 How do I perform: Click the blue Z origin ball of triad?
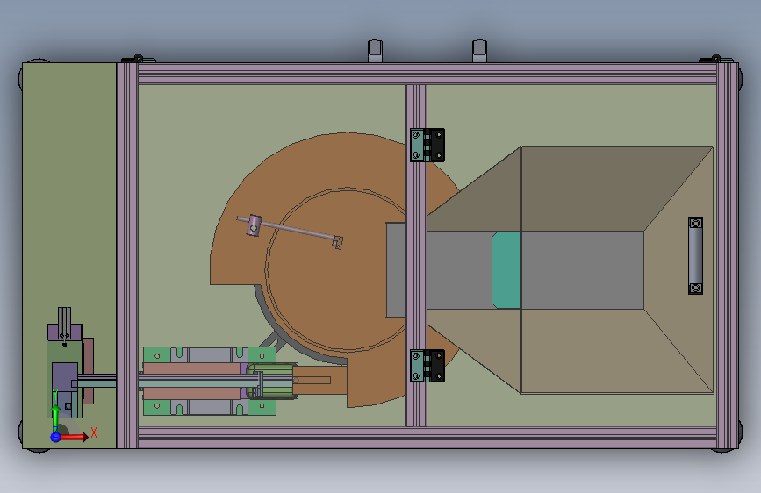[x=55, y=437]
